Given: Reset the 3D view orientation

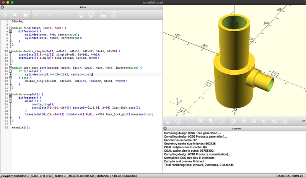Looking at the screenshot, I should point(221,121).
